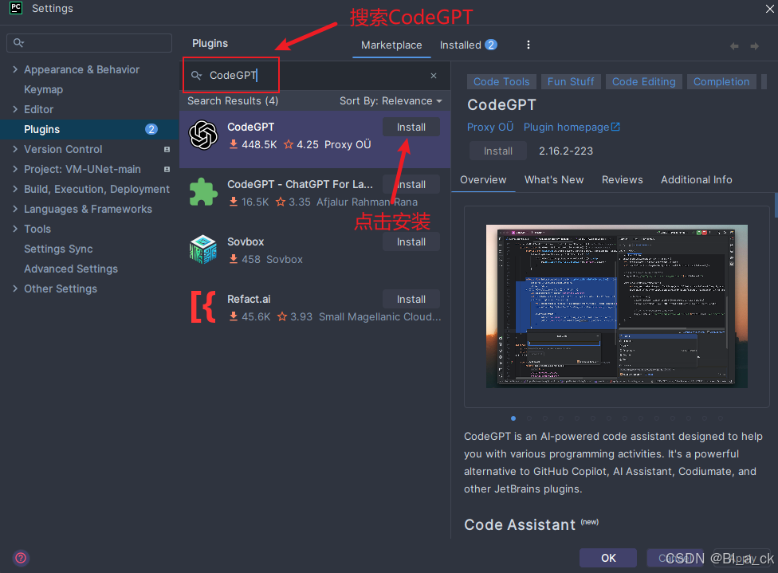The height and width of the screenshot is (573, 778).
Task: Expand the Tools tree node
Action: pyautogui.click(x=14, y=229)
